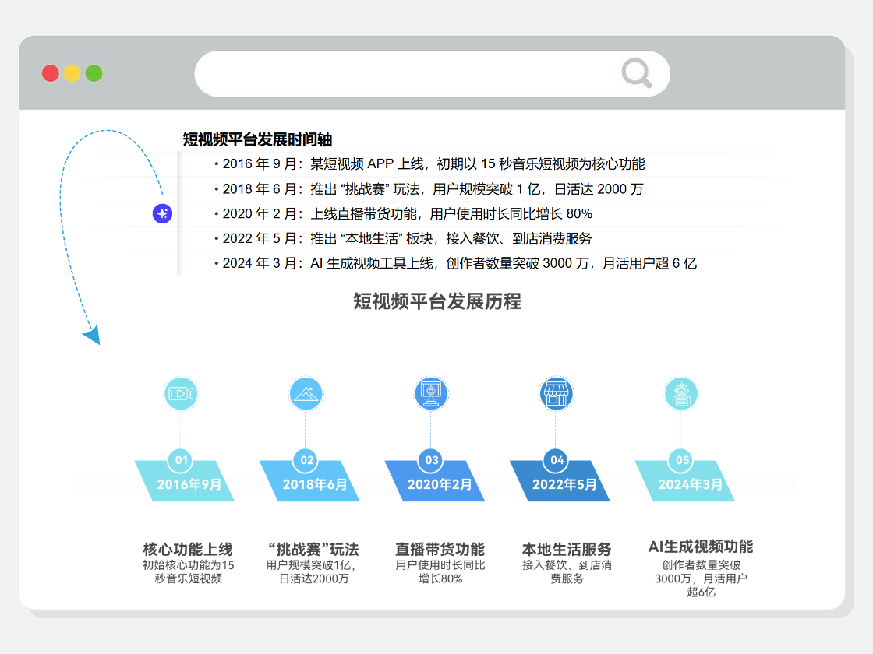Select the video camera icon above 01
Screen dimensions: 873x654
[181, 393]
